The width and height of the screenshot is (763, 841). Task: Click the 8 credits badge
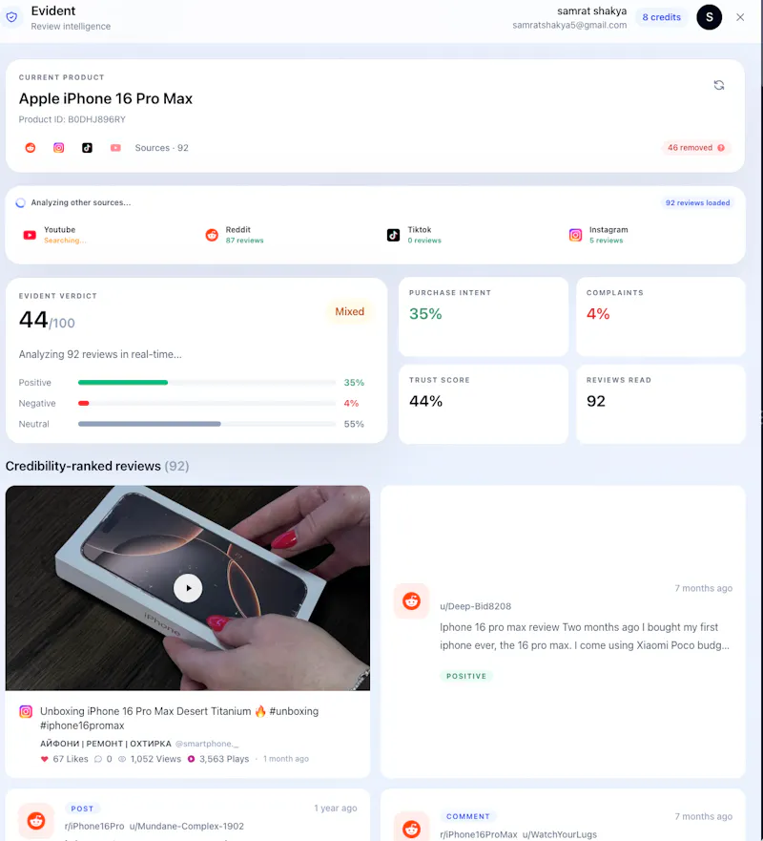661,17
